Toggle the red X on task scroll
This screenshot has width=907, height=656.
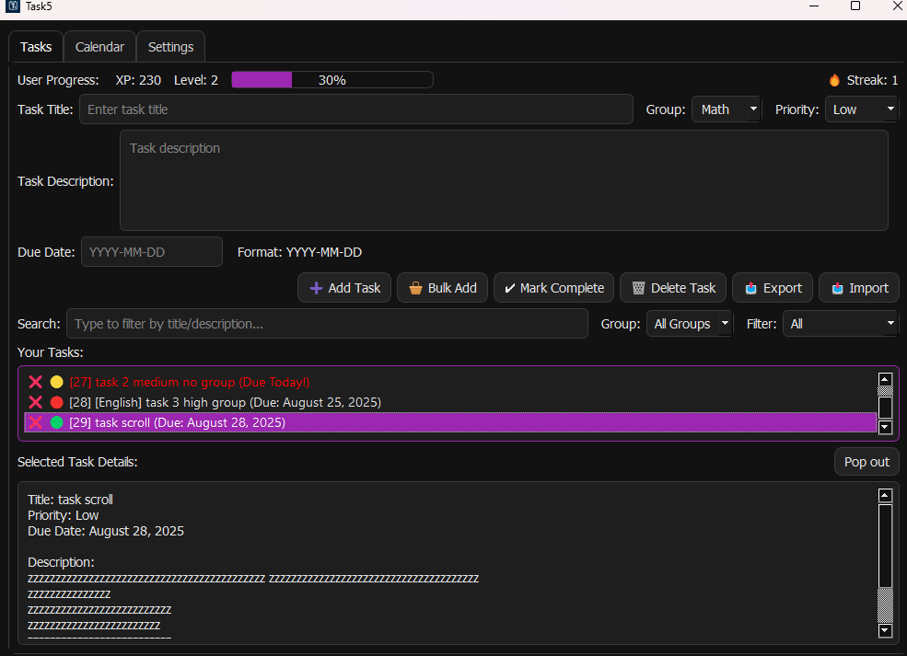click(x=36, y=422)
